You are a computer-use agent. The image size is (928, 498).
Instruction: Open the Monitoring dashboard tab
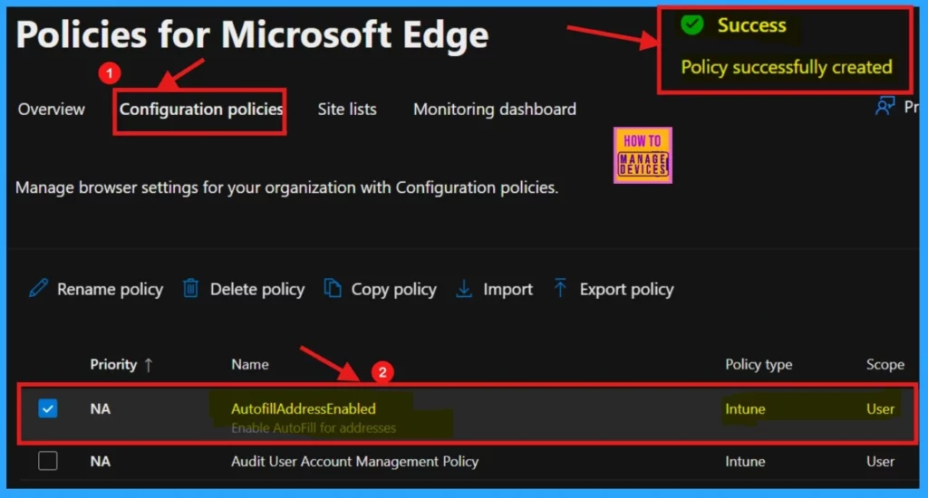click(495, 110)
